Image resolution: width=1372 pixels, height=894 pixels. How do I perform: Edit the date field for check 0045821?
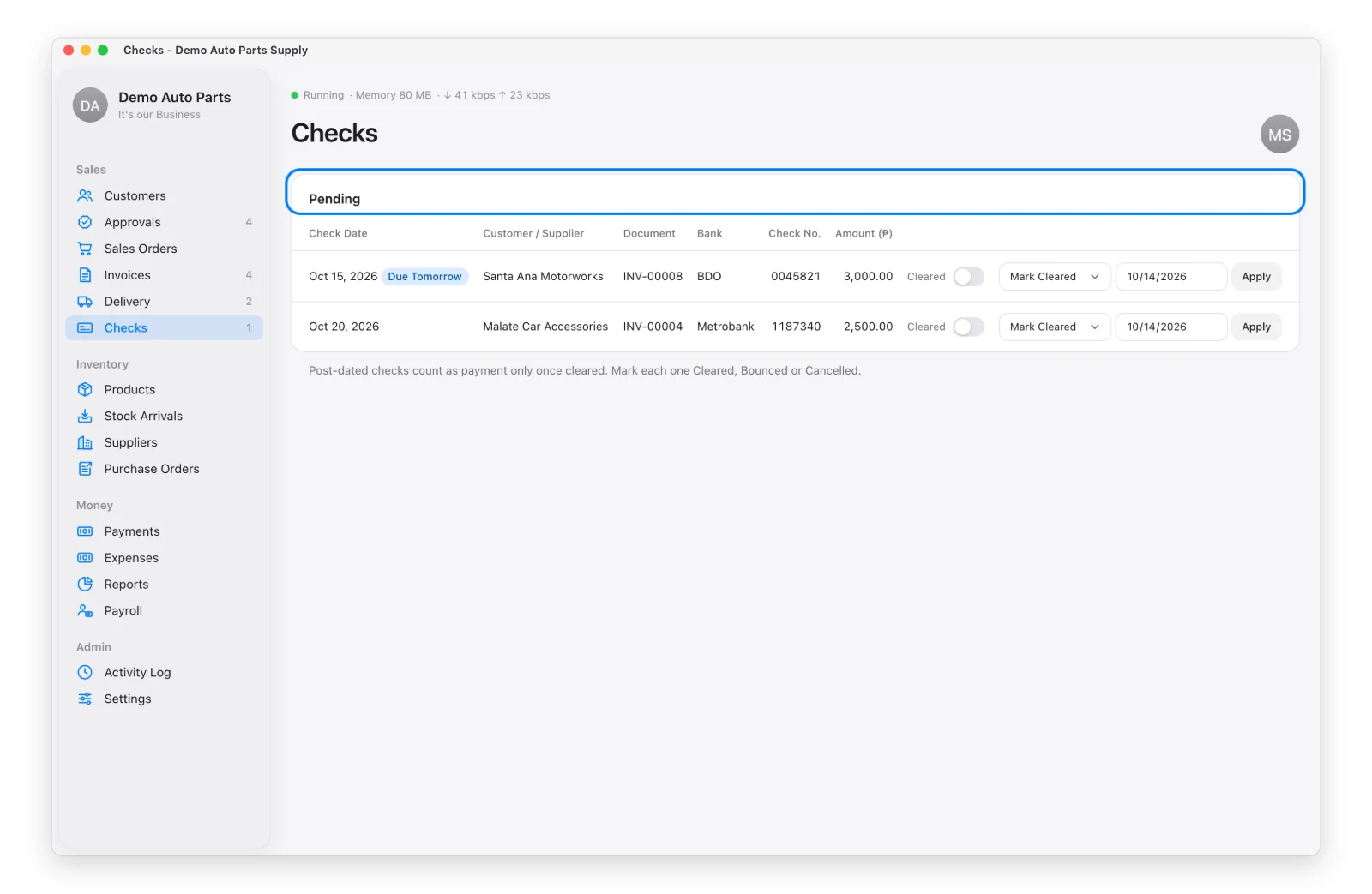[1170, 277]
